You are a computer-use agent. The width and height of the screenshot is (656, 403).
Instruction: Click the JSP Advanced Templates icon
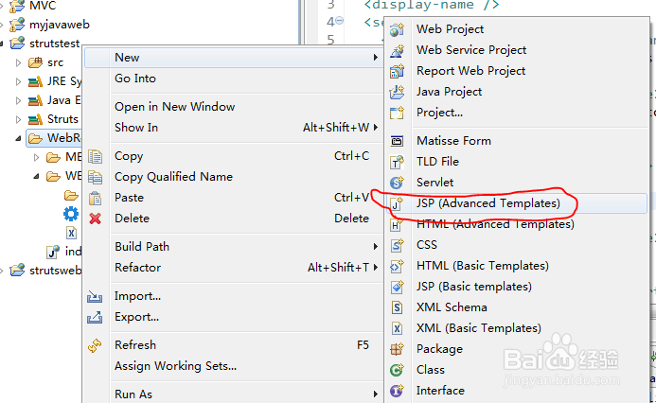pos(397,203)
